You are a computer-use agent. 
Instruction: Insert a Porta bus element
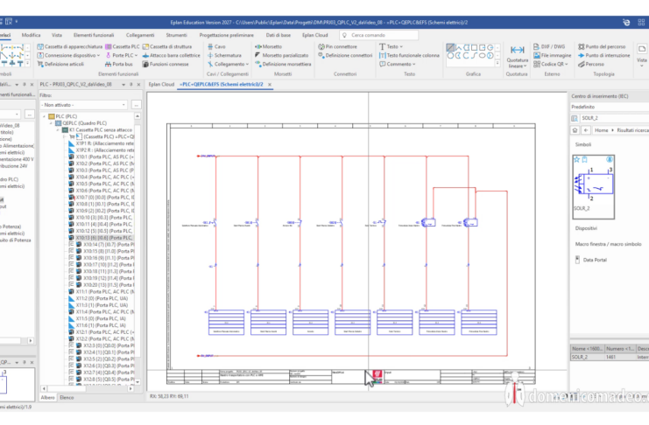click(x=119, y=64)
